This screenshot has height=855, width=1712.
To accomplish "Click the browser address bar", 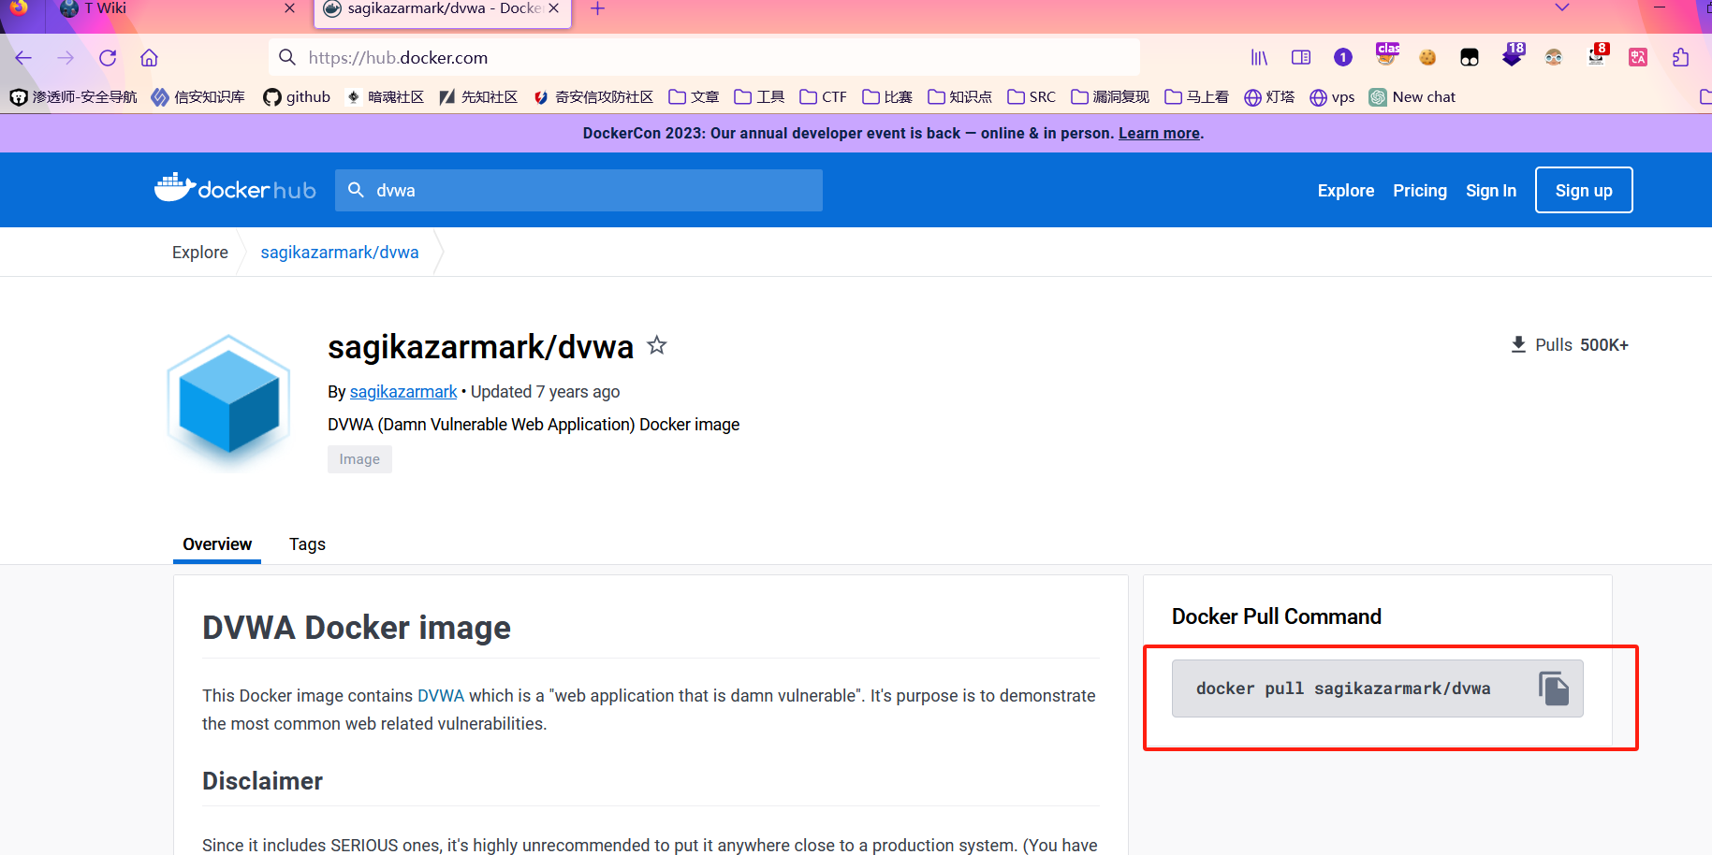I will (704, 58).
